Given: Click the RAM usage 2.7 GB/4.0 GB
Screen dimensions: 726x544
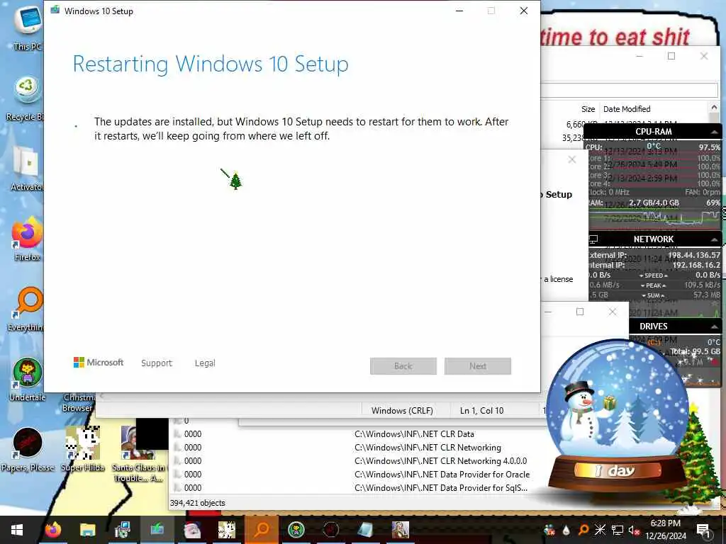Looking at the screenshot, I should click(x=654, y=203).
